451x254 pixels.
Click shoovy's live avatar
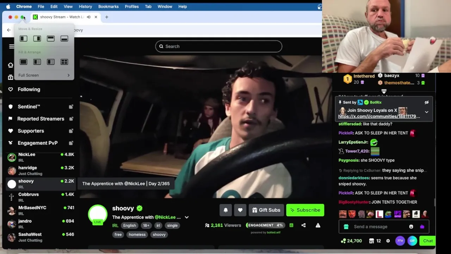[98, 215]
